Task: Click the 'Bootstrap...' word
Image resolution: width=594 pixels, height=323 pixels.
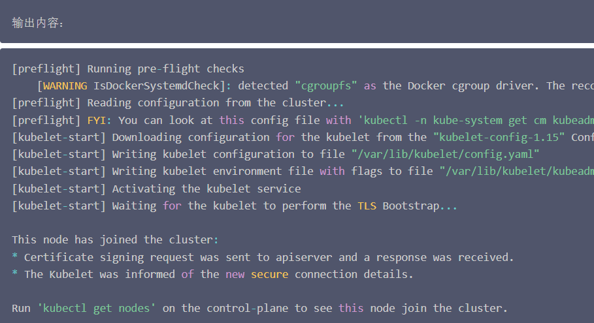Action: (x=420, y=206)
